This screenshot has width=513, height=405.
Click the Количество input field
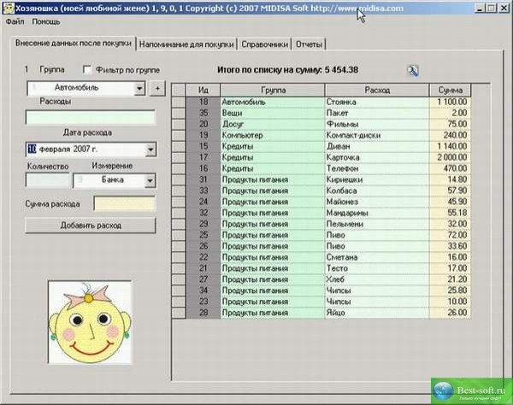click(47, 180)
